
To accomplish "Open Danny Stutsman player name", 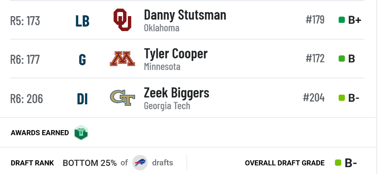I will (185, 15).
